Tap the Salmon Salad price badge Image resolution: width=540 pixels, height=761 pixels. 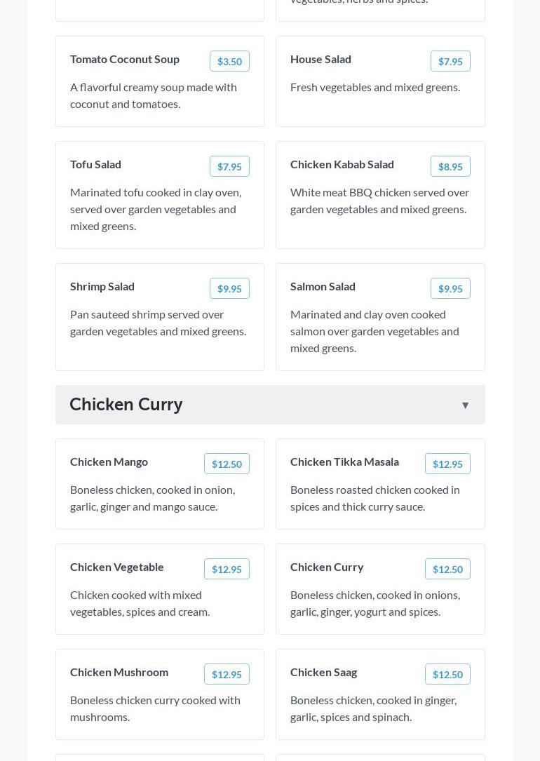(x=450, y=289)
